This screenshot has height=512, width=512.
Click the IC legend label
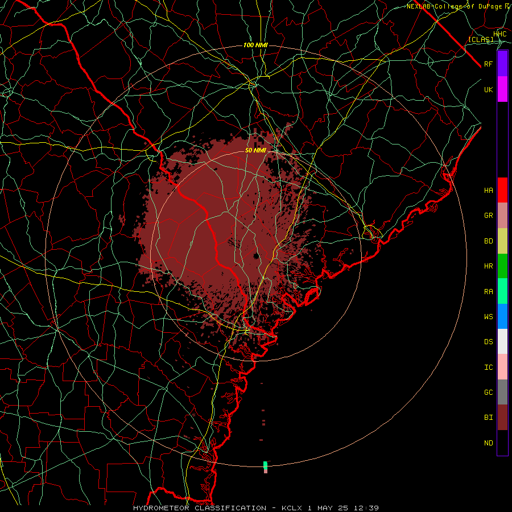point(488,368)
